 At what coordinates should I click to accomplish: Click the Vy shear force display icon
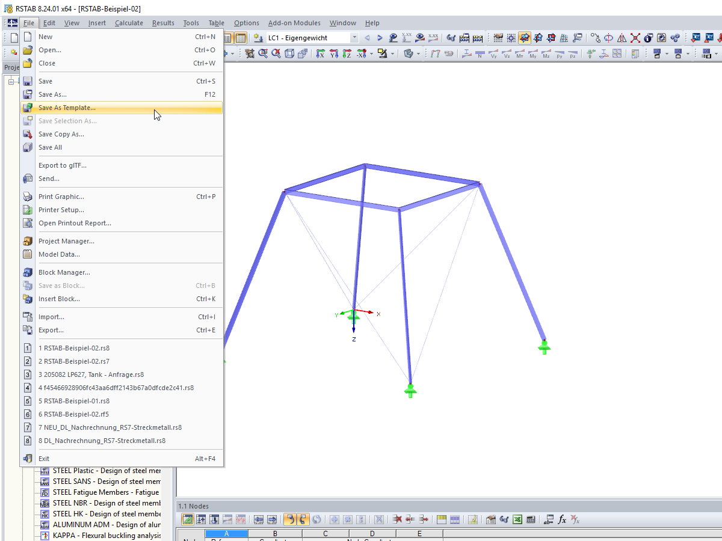coord(494,53)
